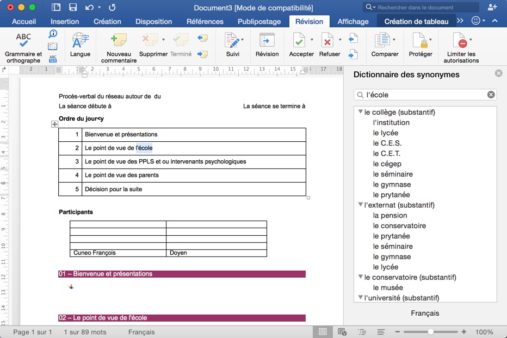Click the Accepter change icon

click(299, 40)
